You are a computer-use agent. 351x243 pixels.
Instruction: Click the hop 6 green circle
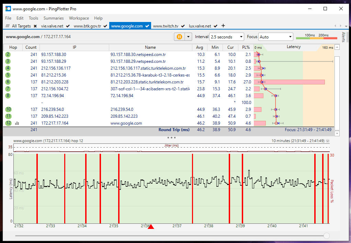click(x=8, y=82)
